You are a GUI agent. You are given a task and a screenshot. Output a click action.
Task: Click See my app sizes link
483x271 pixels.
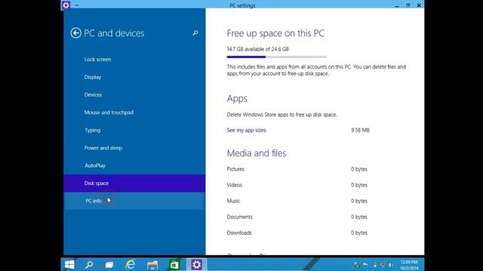[246, 130]
